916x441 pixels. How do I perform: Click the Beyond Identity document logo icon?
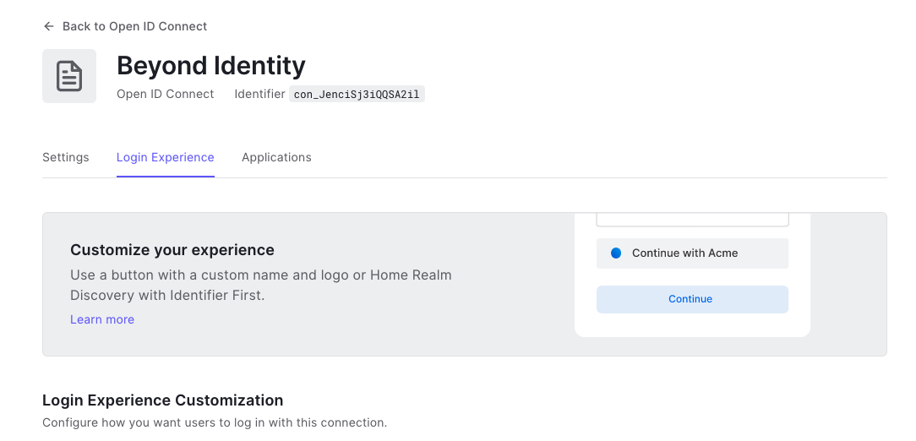(x=69, y=76)
